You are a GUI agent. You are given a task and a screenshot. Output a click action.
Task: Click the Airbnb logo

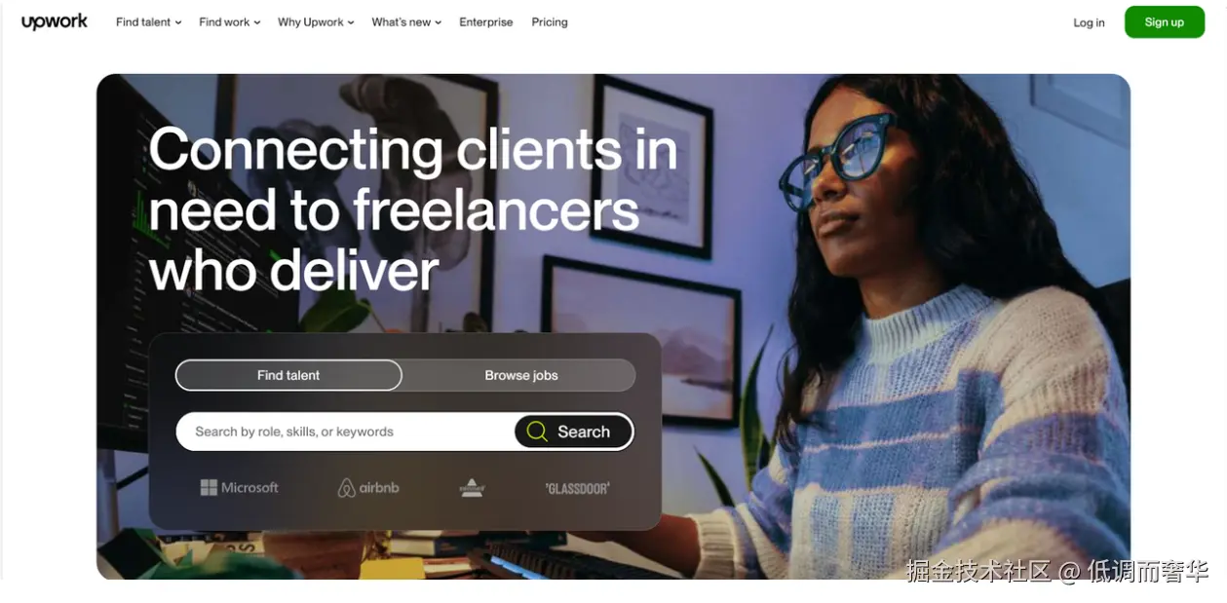(368, 488)
